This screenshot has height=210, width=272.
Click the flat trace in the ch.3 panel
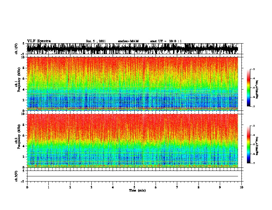[133, 176]
